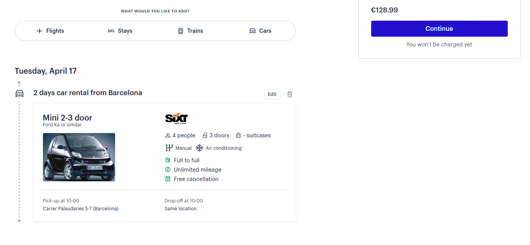
Task: Click the train icon in add bar
Action: tap(181, 31)
